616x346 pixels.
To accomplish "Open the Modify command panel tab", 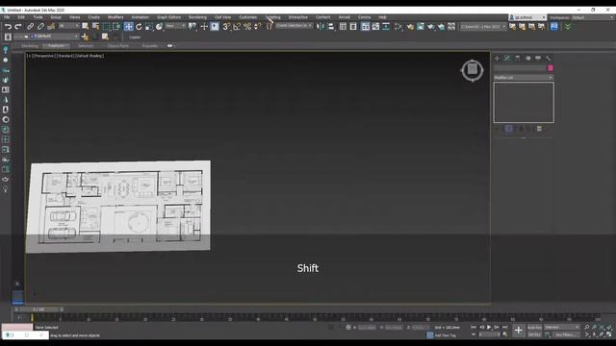I will (507, 58).
